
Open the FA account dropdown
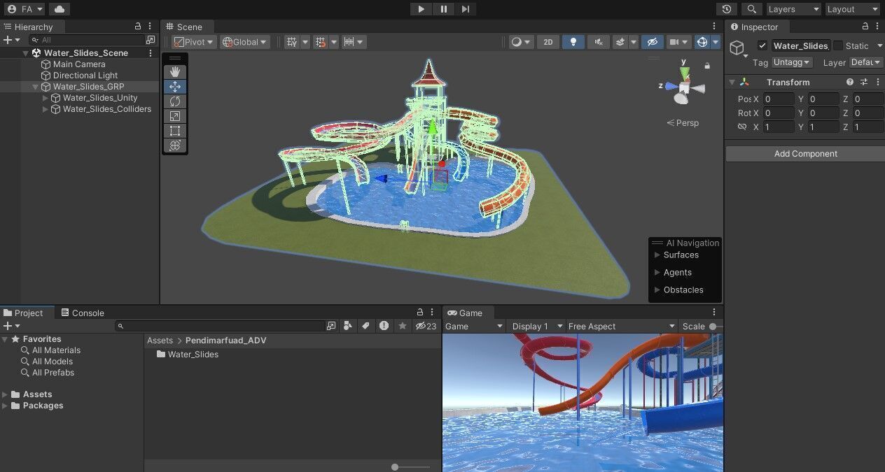(x=25, y=9)
